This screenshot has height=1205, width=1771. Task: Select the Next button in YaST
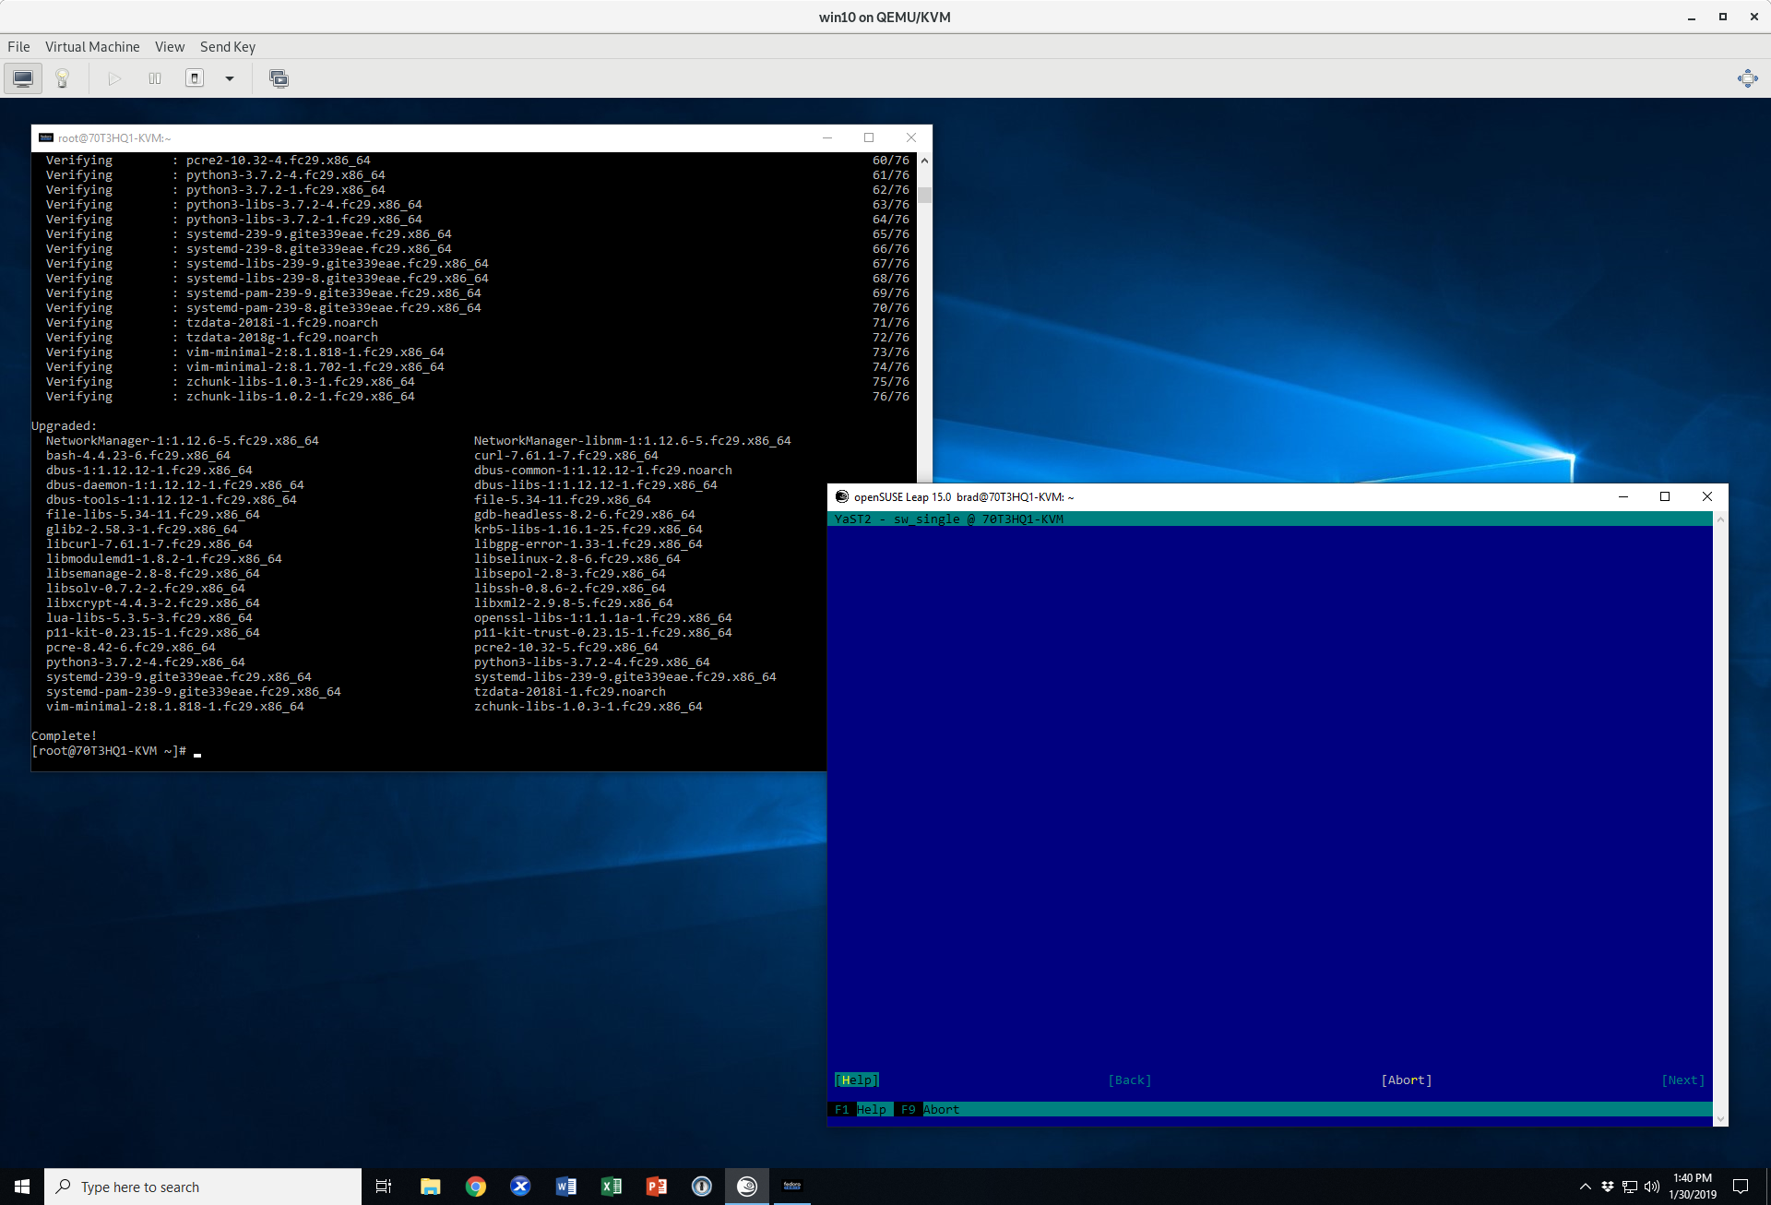pyautogui.click(x=1683, y=1080)
